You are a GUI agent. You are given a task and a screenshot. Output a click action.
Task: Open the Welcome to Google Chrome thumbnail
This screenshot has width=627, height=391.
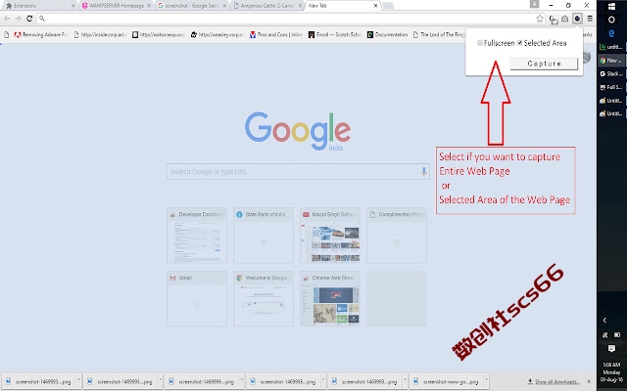click(264, 298)
